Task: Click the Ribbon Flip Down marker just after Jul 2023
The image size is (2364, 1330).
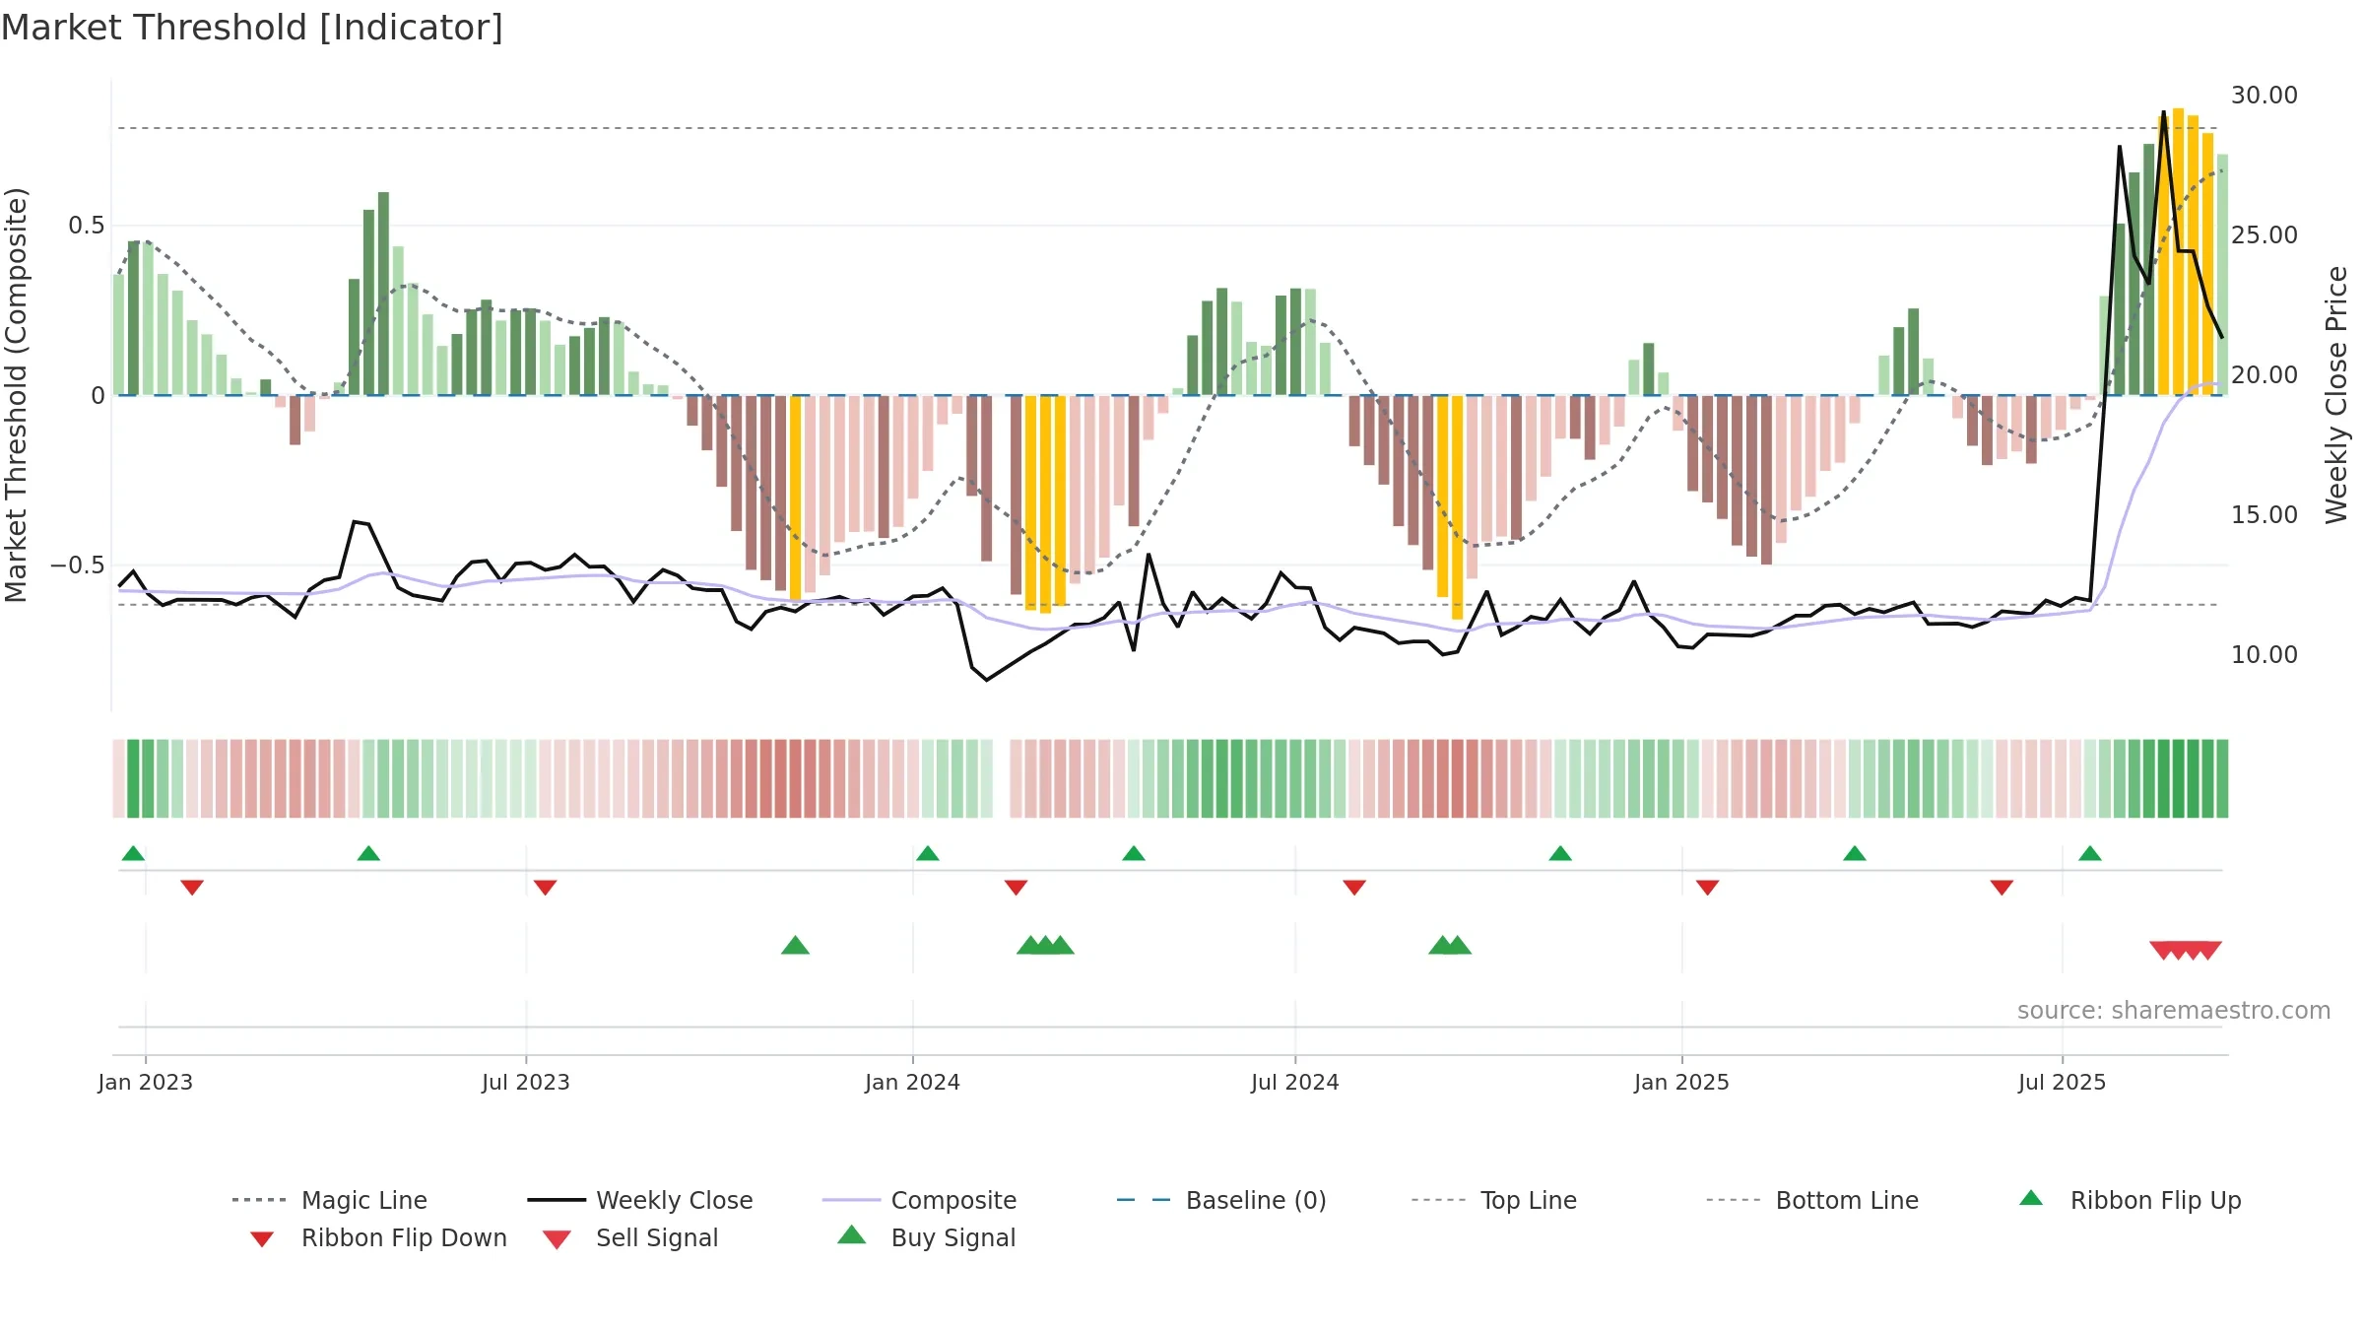Action: point(545,888)
